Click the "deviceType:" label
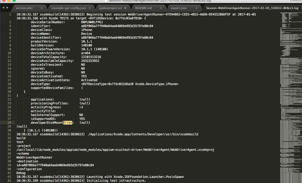This screenshot has height=183, width=302. coord(40,84)
